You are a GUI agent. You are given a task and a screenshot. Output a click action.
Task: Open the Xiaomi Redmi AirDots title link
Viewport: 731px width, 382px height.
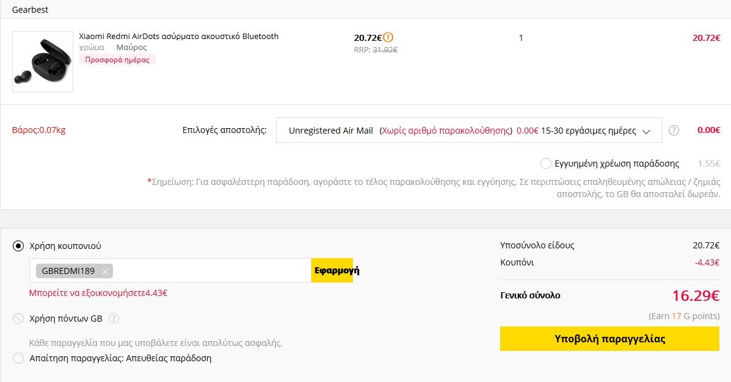click(179, 37)
